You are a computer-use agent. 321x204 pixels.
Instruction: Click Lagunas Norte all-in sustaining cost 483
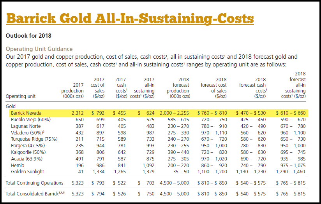pos(150,126)
